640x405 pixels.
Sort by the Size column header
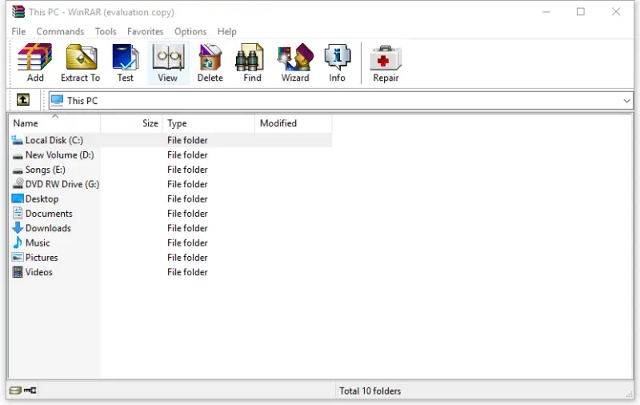click(x=131, y=123)
